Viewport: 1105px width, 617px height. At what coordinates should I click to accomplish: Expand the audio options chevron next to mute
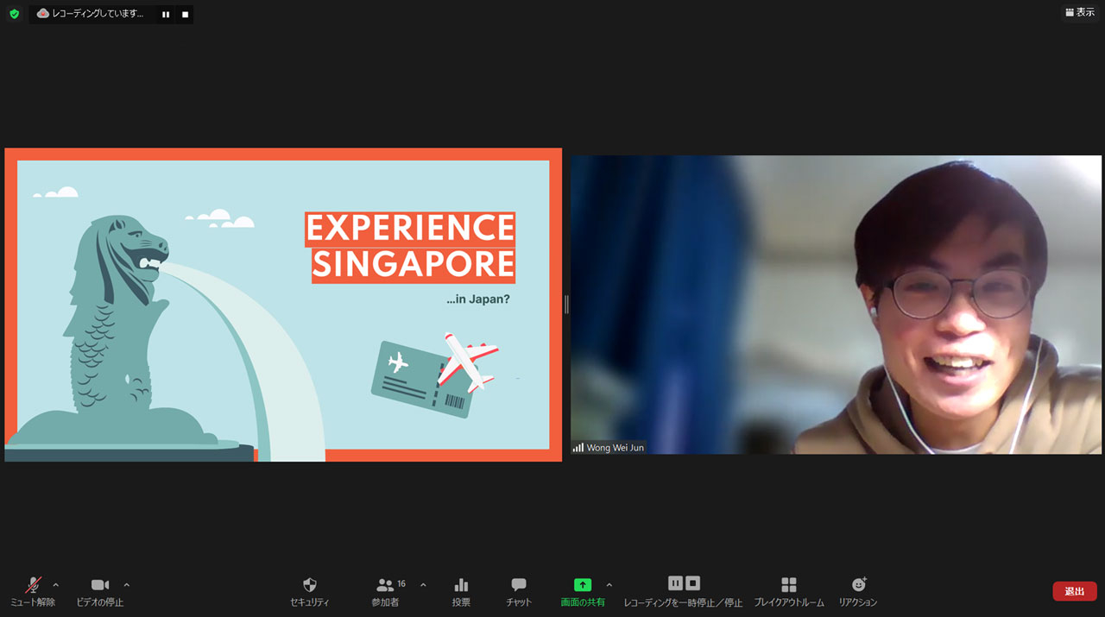pos(57,583)
